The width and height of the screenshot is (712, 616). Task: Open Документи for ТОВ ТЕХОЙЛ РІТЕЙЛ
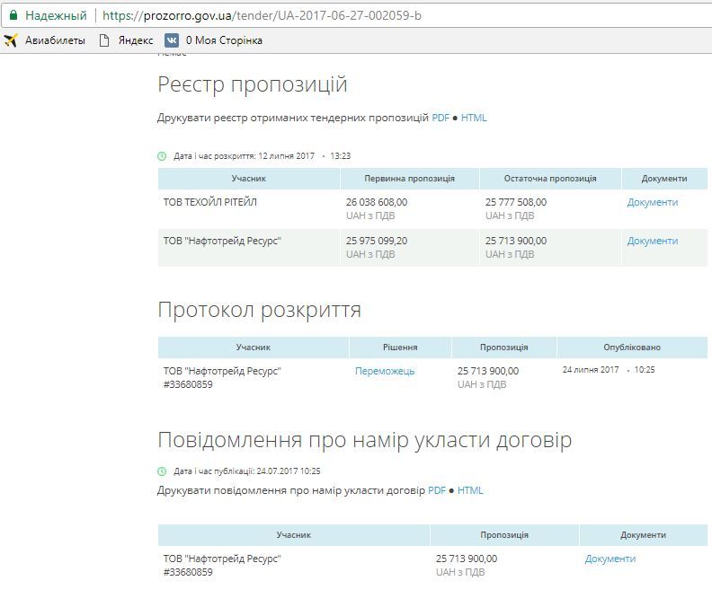(x=652, y=202)
